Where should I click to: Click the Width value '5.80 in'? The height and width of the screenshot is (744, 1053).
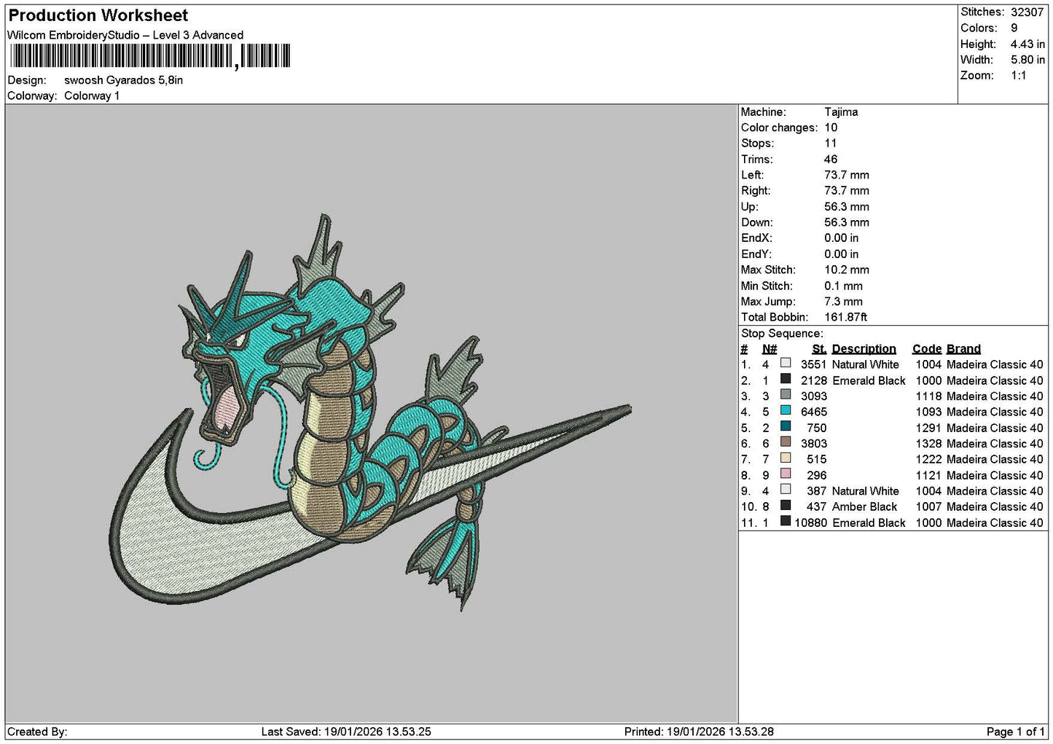(x=1027, y=60)
